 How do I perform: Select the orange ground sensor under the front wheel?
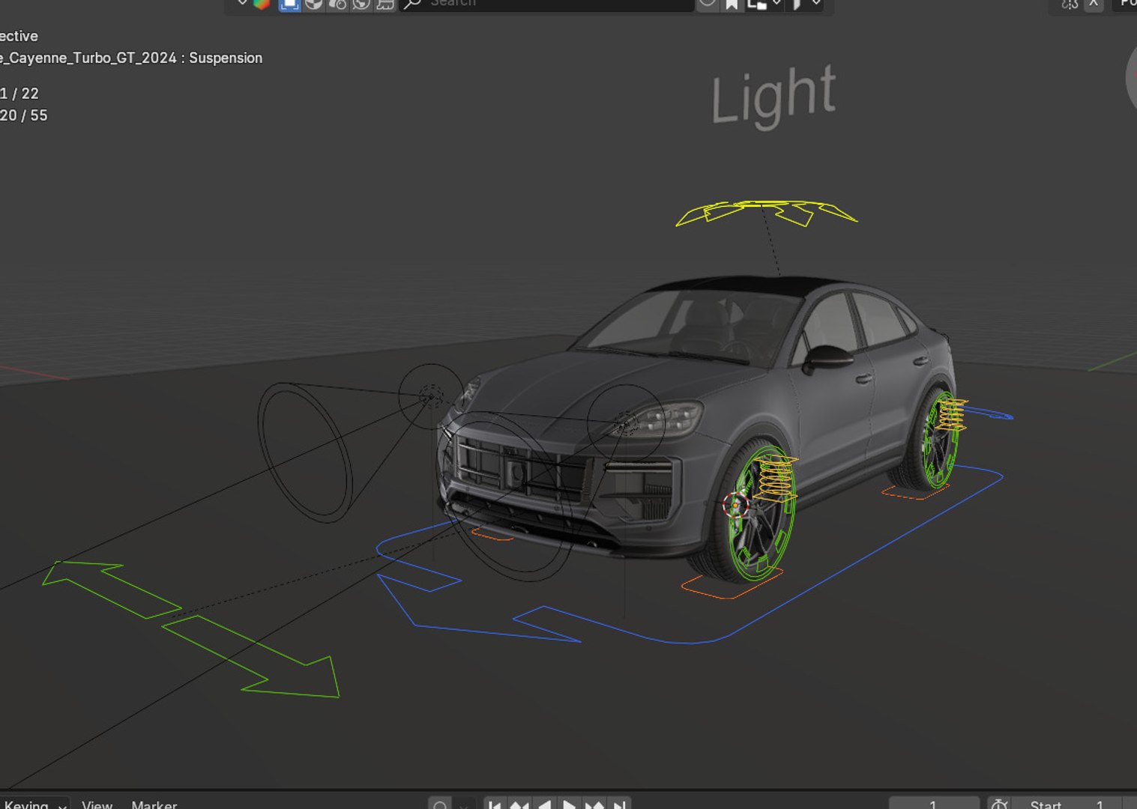tap(732, 584)
